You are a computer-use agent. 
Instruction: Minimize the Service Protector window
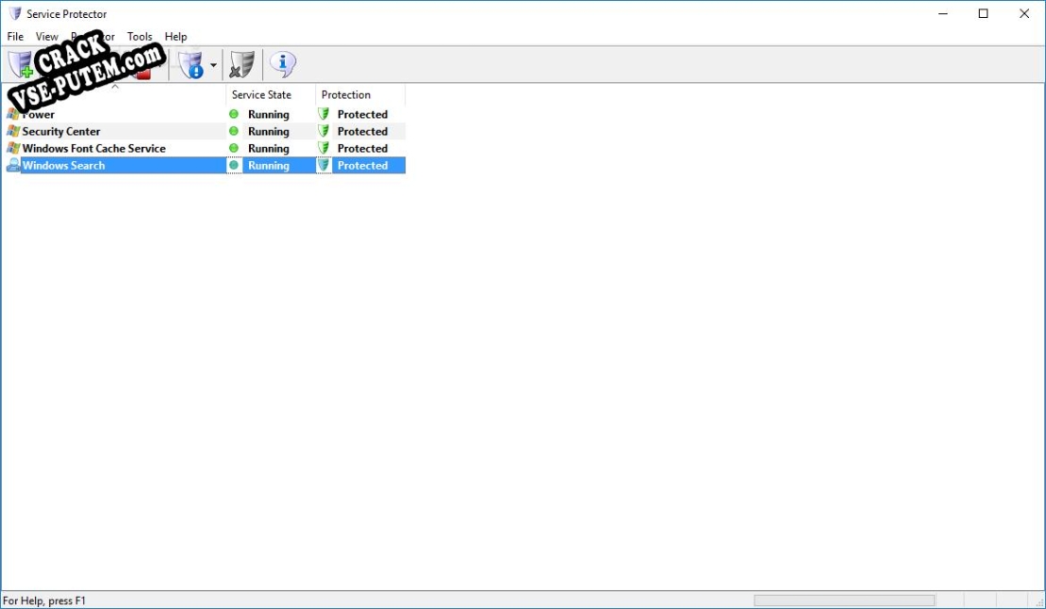[x=942, y=14]
